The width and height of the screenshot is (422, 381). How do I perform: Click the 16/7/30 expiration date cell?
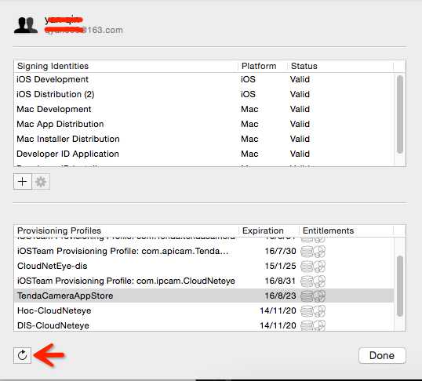pyautogui.click(x=280, y=252)
